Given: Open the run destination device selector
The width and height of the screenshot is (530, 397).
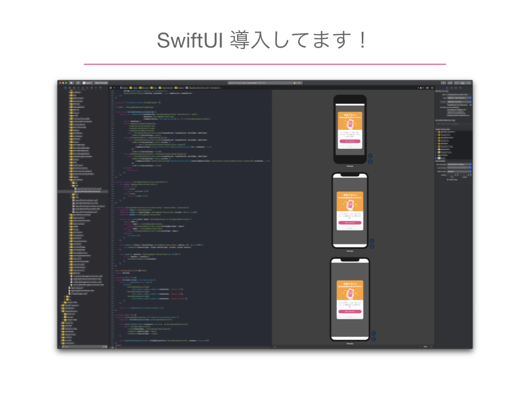Looking at the screenshot, I should [100, 83].
